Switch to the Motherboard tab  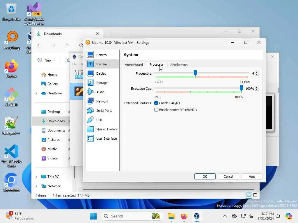point(134,65)
